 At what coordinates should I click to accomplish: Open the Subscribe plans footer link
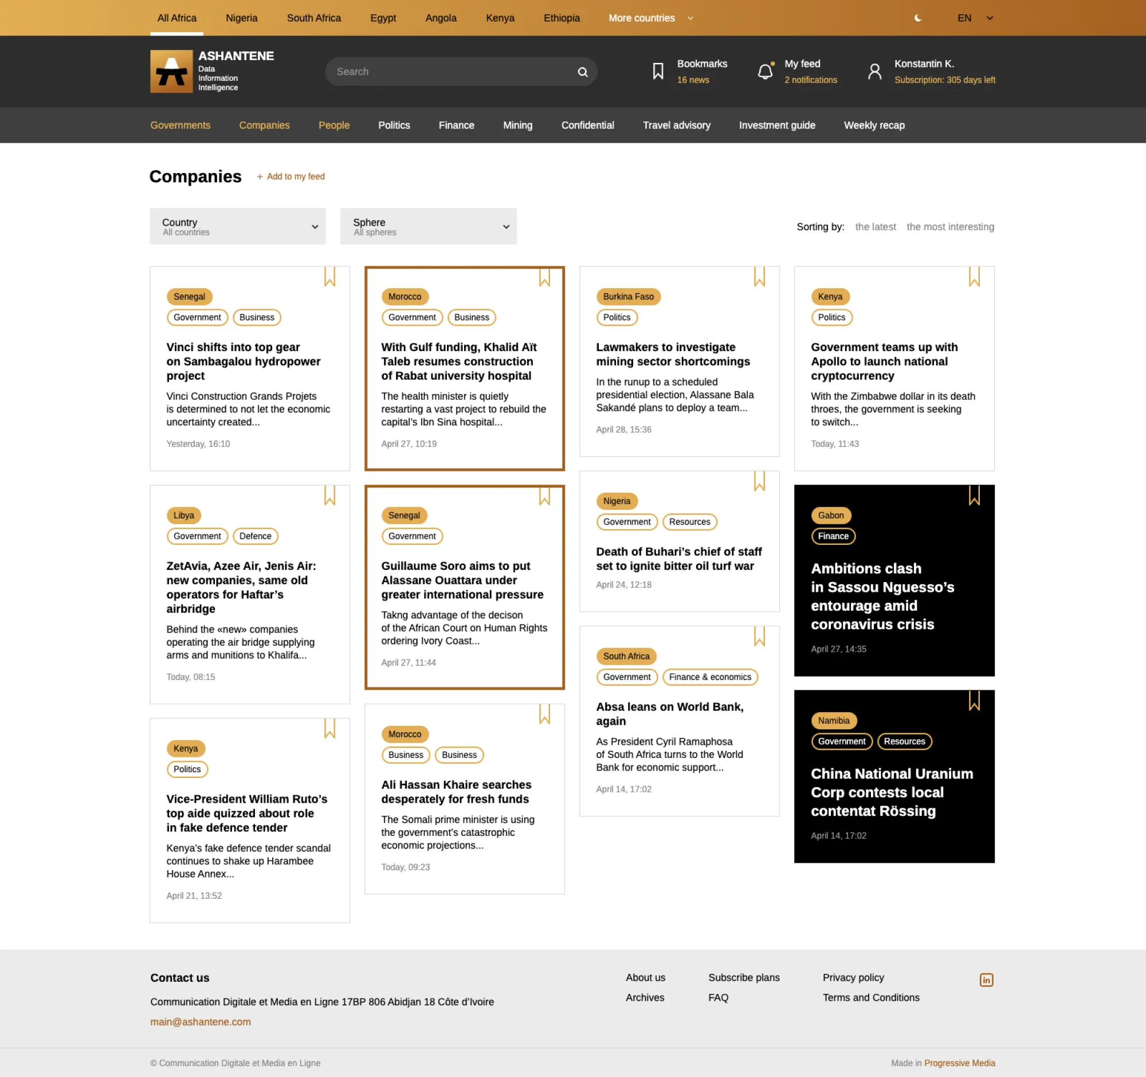pos(744,977)
